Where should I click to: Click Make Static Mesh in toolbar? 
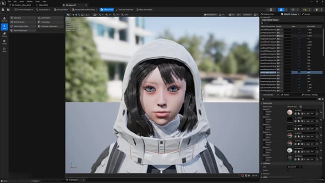(x=144, y=10)
